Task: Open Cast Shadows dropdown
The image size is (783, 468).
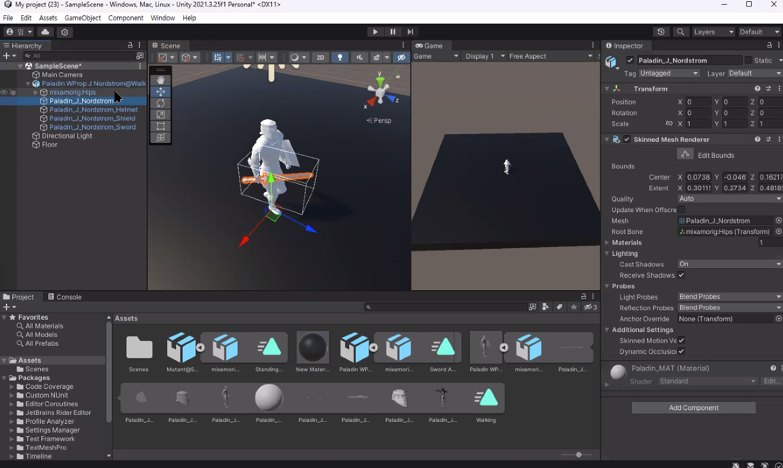Action: [x=730, y=264]
